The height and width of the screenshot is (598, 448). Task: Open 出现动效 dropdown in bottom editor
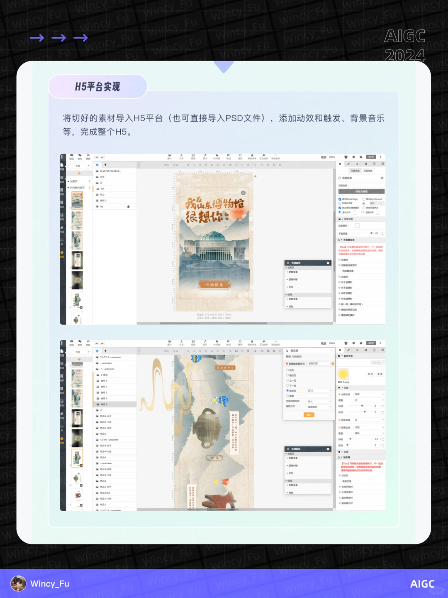point(369,394)
